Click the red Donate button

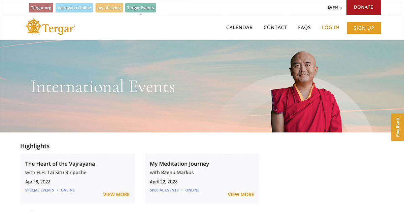(364, 7)
